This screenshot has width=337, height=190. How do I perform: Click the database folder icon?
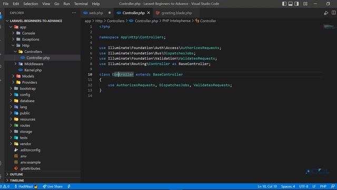coord(16,101)
